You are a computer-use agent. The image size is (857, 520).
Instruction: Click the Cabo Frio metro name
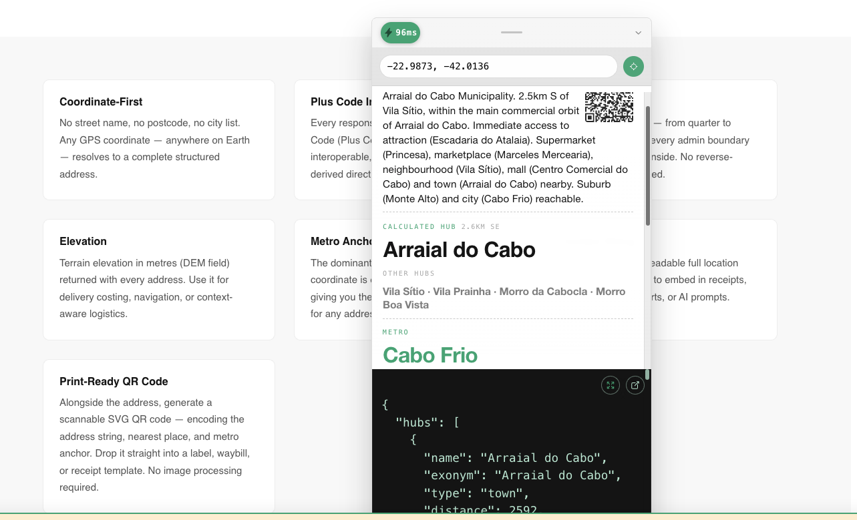(x=430, y=355)
